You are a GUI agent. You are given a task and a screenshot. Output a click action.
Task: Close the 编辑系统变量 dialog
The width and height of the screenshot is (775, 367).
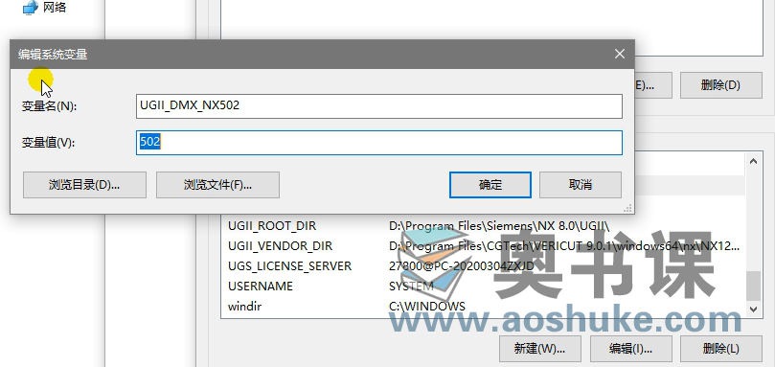[619, 54]
